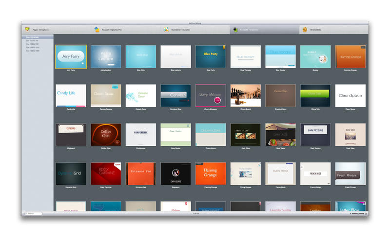
Task: Adjust the thumbnail size slider
Action: point(358,213)
